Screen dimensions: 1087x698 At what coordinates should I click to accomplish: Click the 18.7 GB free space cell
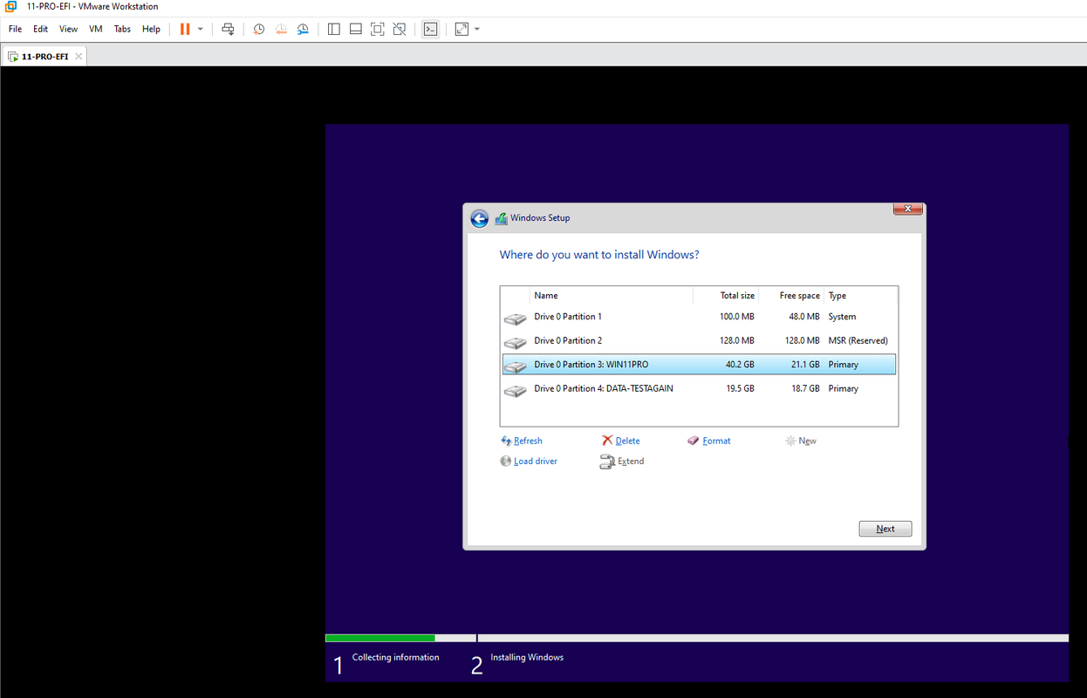click(x=805, y=388)
